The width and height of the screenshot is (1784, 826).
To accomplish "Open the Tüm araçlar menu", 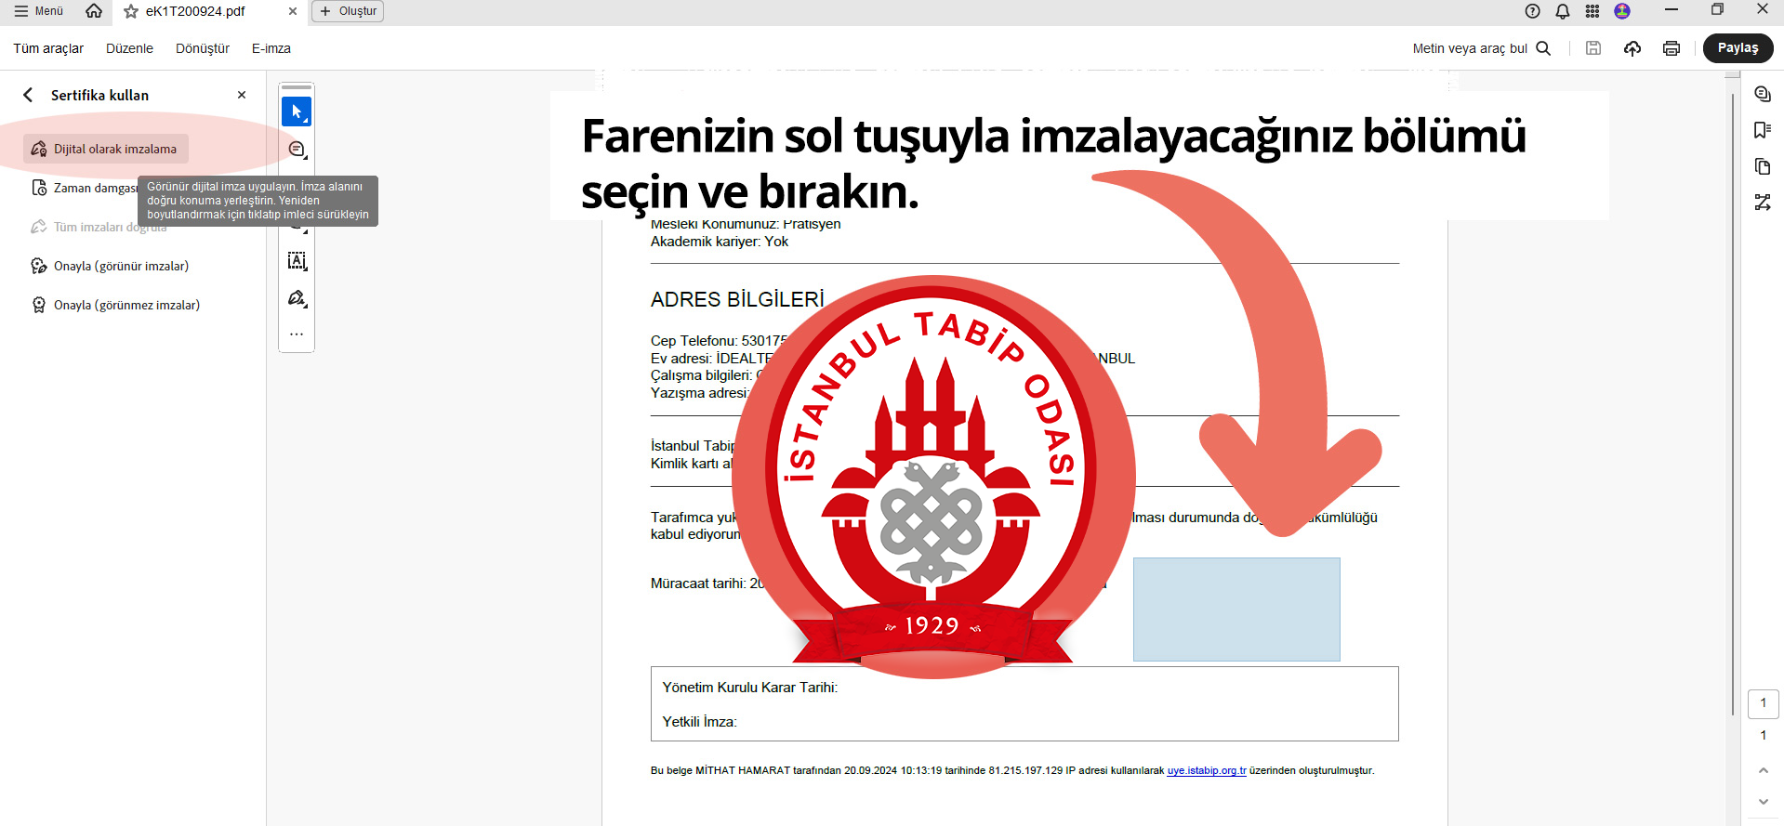I will tap(48, 48).
